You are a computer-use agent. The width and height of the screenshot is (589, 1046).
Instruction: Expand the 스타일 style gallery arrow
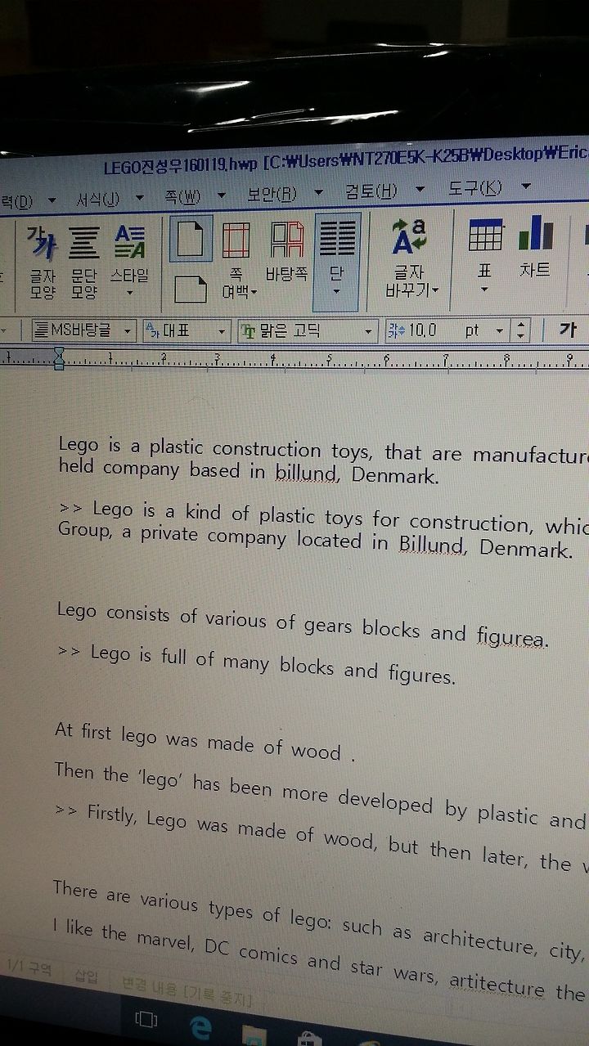129,293
